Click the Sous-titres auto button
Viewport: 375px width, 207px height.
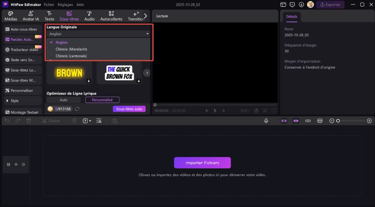pyautogui.click(x=129, y=109)
